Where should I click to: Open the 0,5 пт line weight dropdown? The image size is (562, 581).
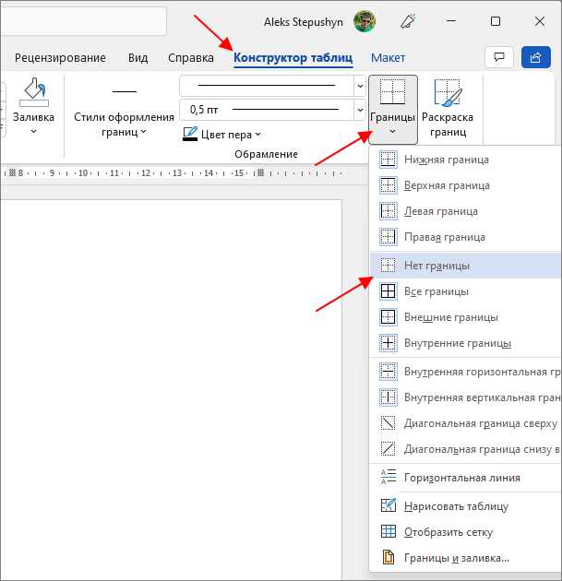(x=360, y=110)
